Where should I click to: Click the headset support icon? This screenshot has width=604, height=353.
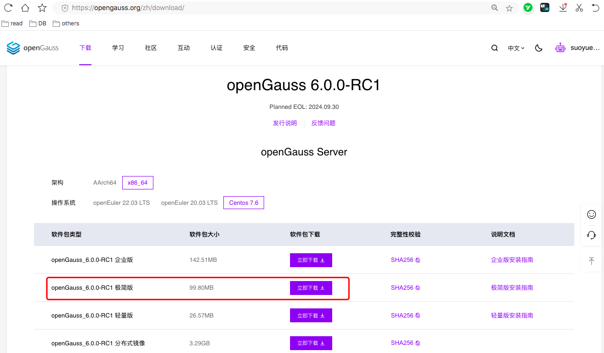click(x=592, y=235)
